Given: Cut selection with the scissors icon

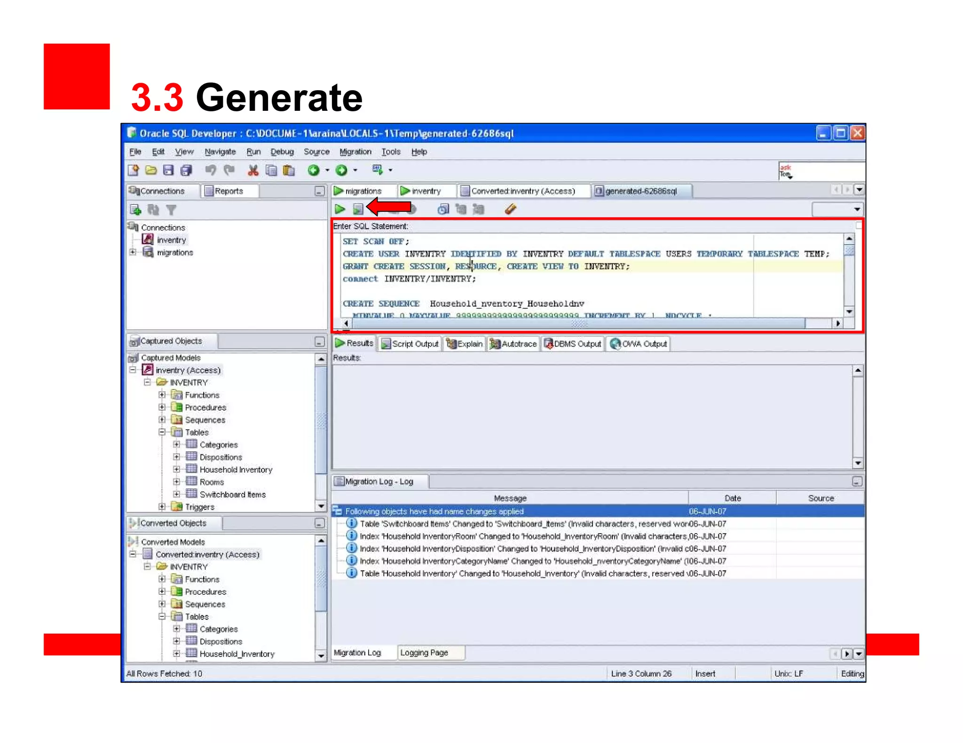Looking at the screenshot, I should tap(253, 170).
